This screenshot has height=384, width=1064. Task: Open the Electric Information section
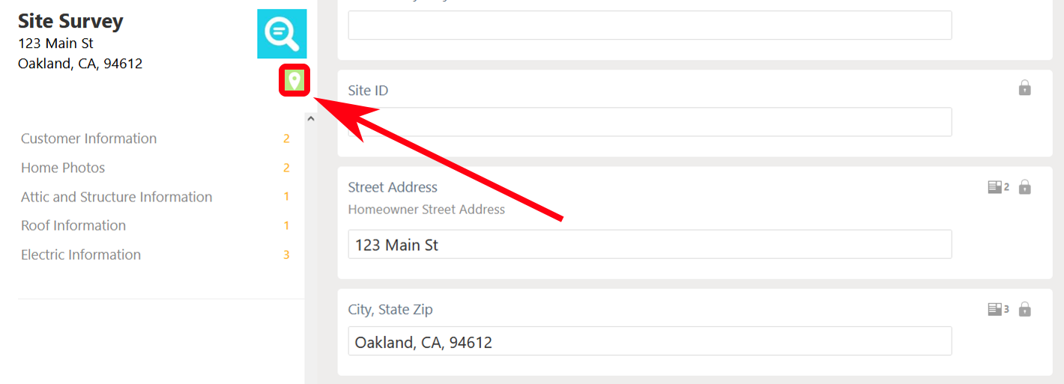click(81, 255)
